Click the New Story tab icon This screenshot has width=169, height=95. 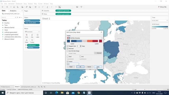[44, 87]
